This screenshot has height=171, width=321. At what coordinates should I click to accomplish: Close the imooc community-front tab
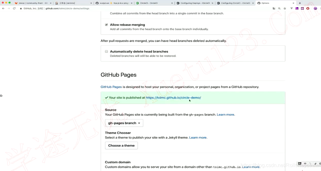[x=51, y=3]
